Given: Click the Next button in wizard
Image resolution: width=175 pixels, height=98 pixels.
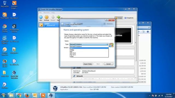Looking at the screenshot, I should coord(98,64).
